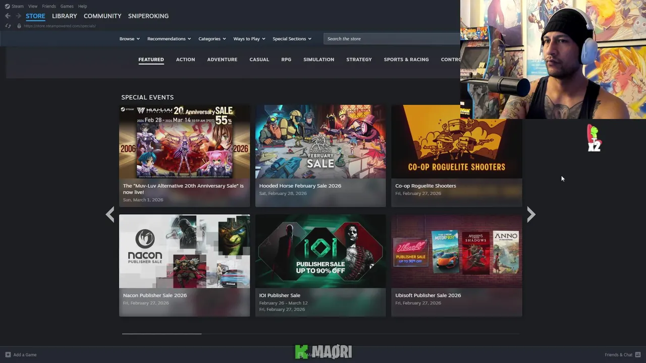Click Hooded Horse February Sale 2026 title
This screenshot has height=363, width=646.
tap(300, 186)
